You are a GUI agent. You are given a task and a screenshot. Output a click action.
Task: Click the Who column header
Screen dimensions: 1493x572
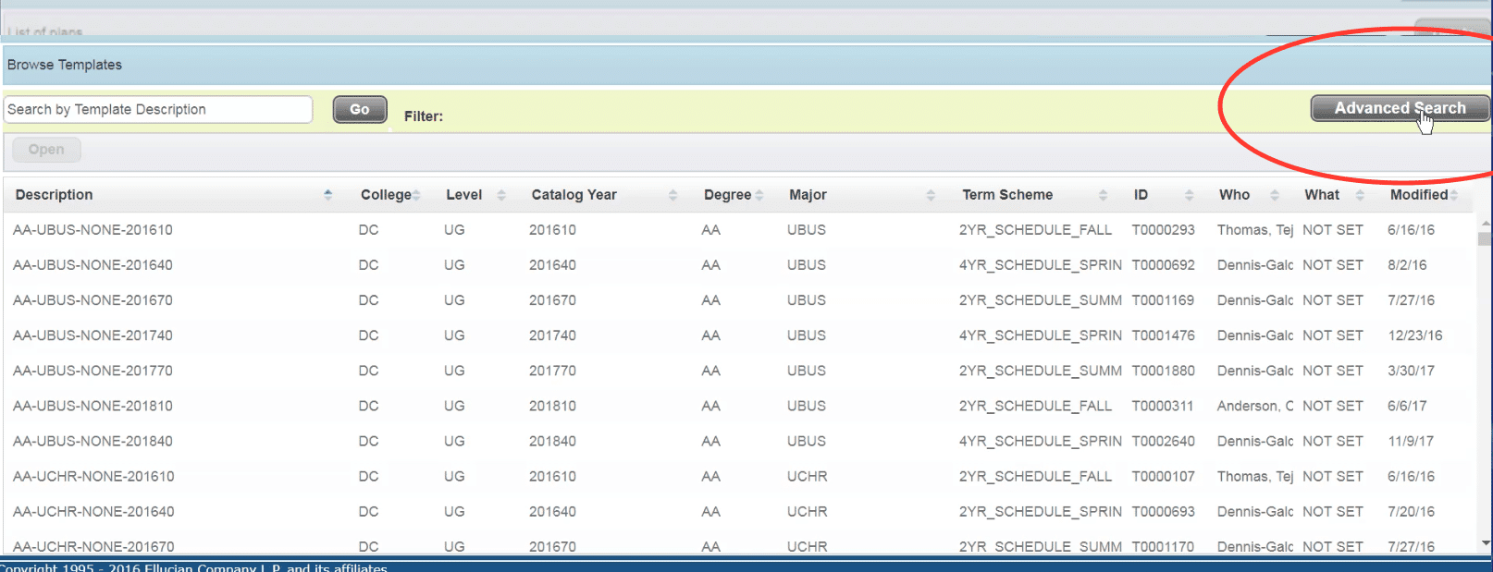coord(1234,195)
